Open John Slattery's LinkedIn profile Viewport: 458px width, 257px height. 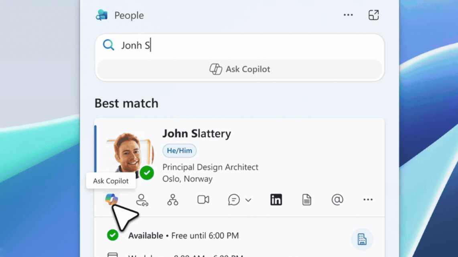(x=276, y=199)
